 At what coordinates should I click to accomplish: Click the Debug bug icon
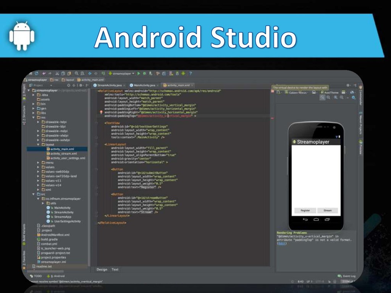click(x=145, y=74)
